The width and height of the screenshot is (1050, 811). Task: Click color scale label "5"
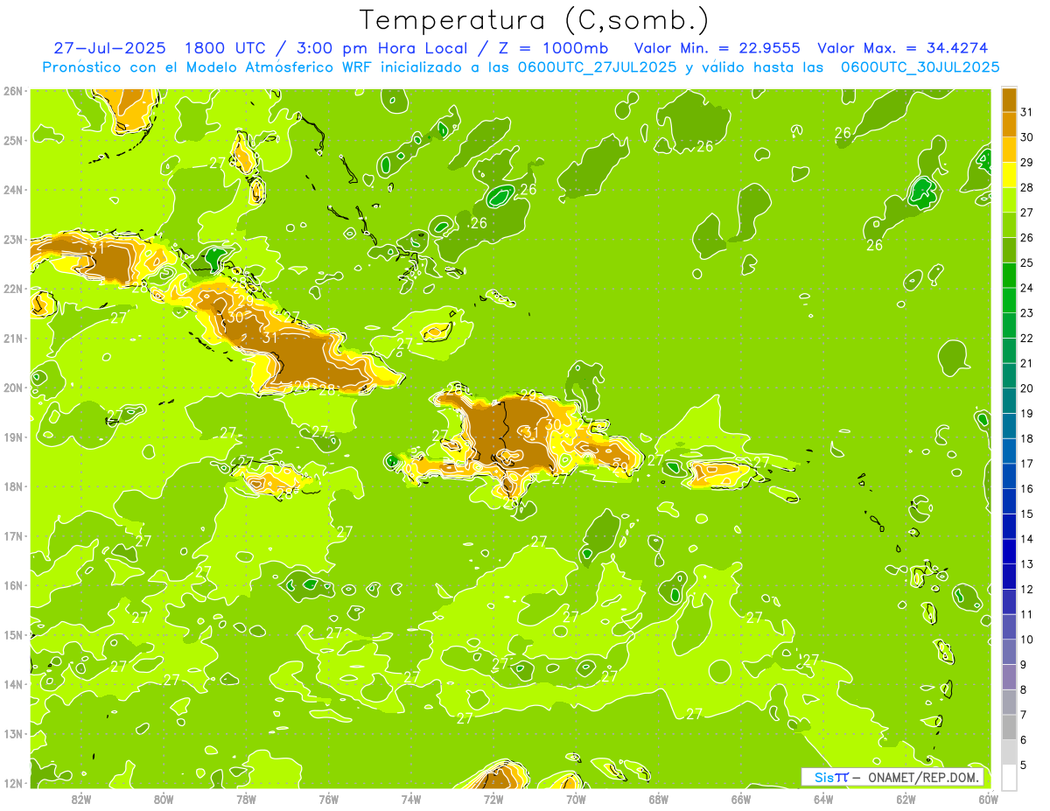coord(1024,765)
